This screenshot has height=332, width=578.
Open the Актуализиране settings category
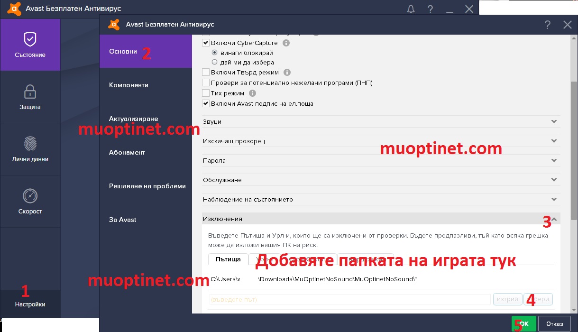point(146,119)
